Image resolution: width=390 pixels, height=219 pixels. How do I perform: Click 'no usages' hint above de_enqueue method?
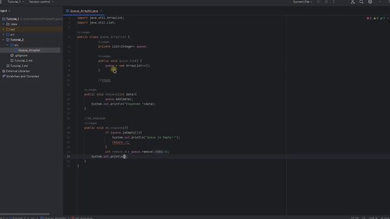[x=91, y=123]
